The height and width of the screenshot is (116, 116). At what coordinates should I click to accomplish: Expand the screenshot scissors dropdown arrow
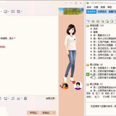click(21, 99)
